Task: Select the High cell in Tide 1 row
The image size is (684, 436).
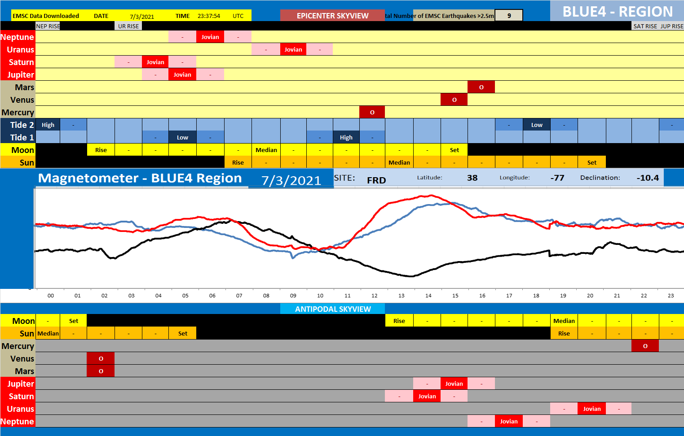Action: point(346,137)
